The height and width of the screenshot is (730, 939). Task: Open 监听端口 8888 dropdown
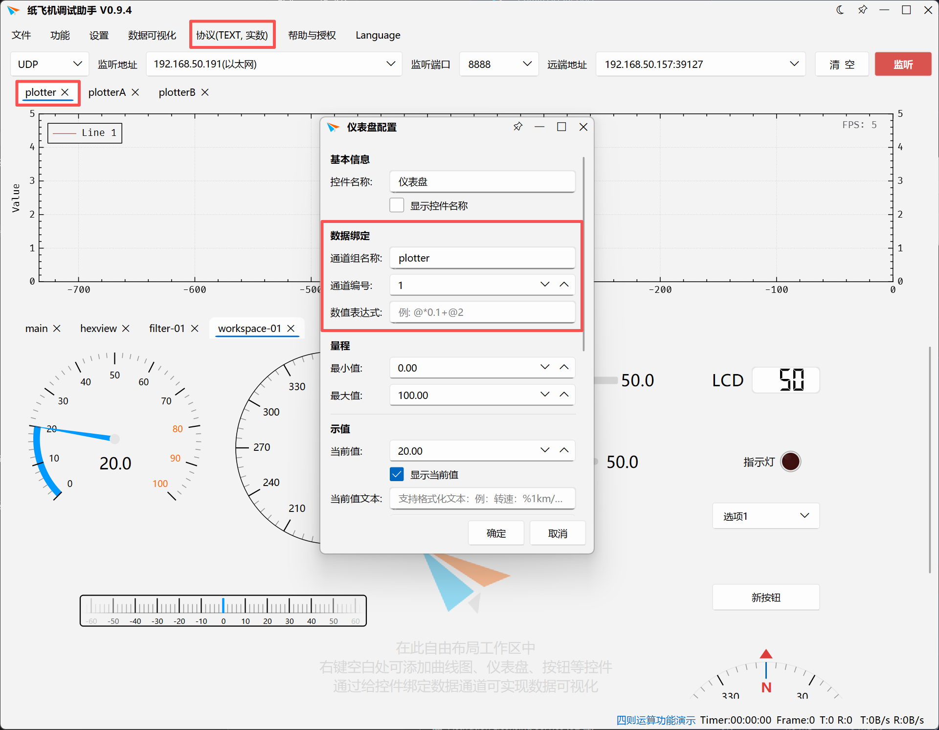[x=499, y=64]
